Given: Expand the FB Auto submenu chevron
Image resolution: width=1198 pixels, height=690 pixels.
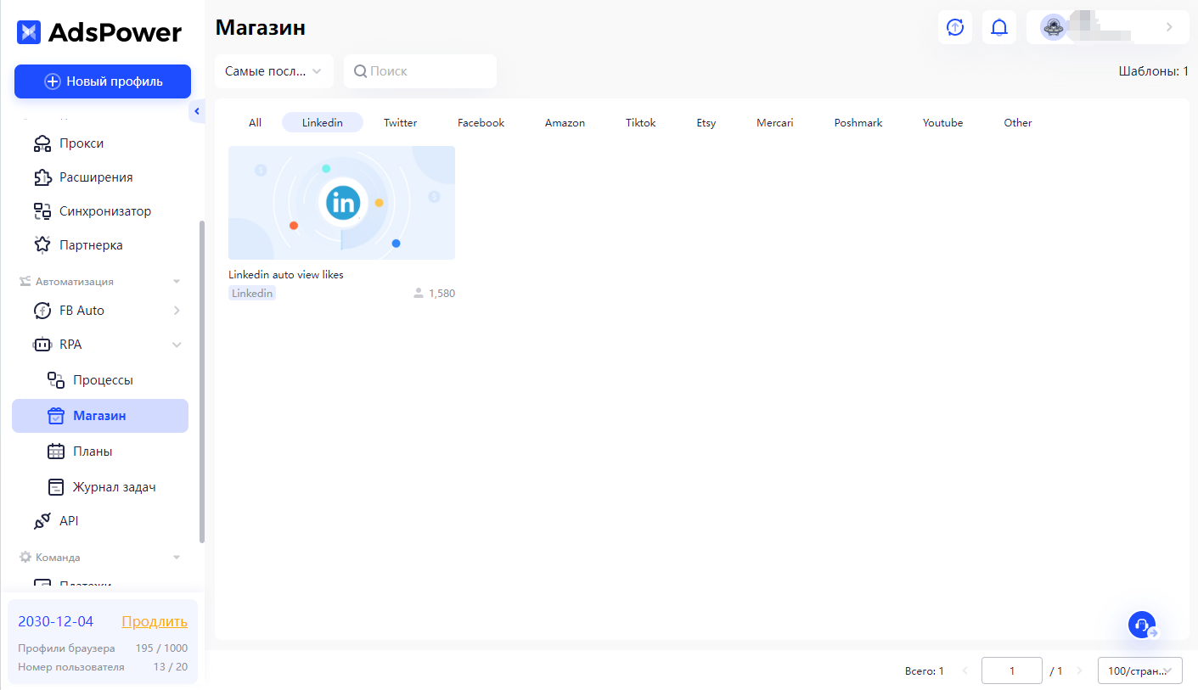Looking at the screenshot, I should tap(177, 311).
